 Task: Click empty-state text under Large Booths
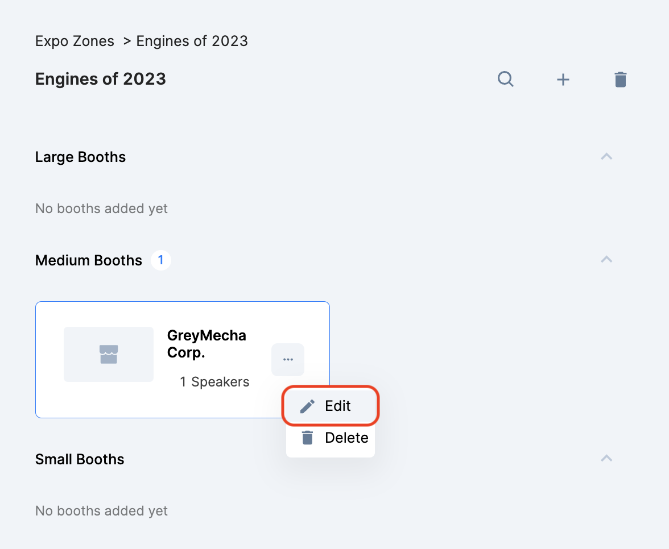point(101,209)
